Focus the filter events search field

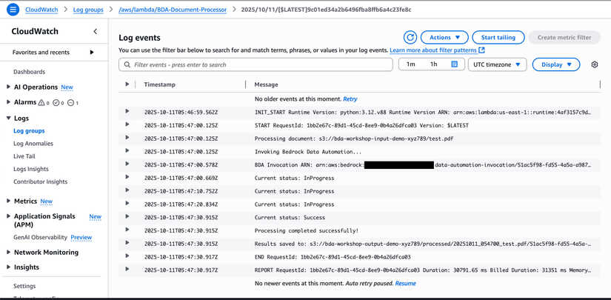click(x=259, y=64)
